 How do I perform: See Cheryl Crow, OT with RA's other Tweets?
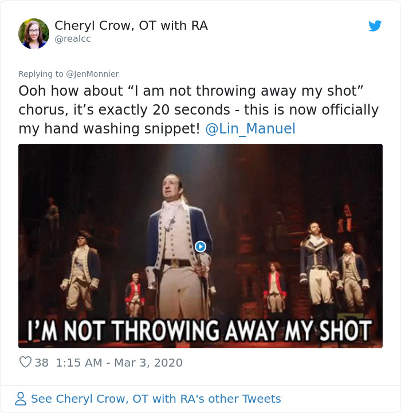click(156, 399)
